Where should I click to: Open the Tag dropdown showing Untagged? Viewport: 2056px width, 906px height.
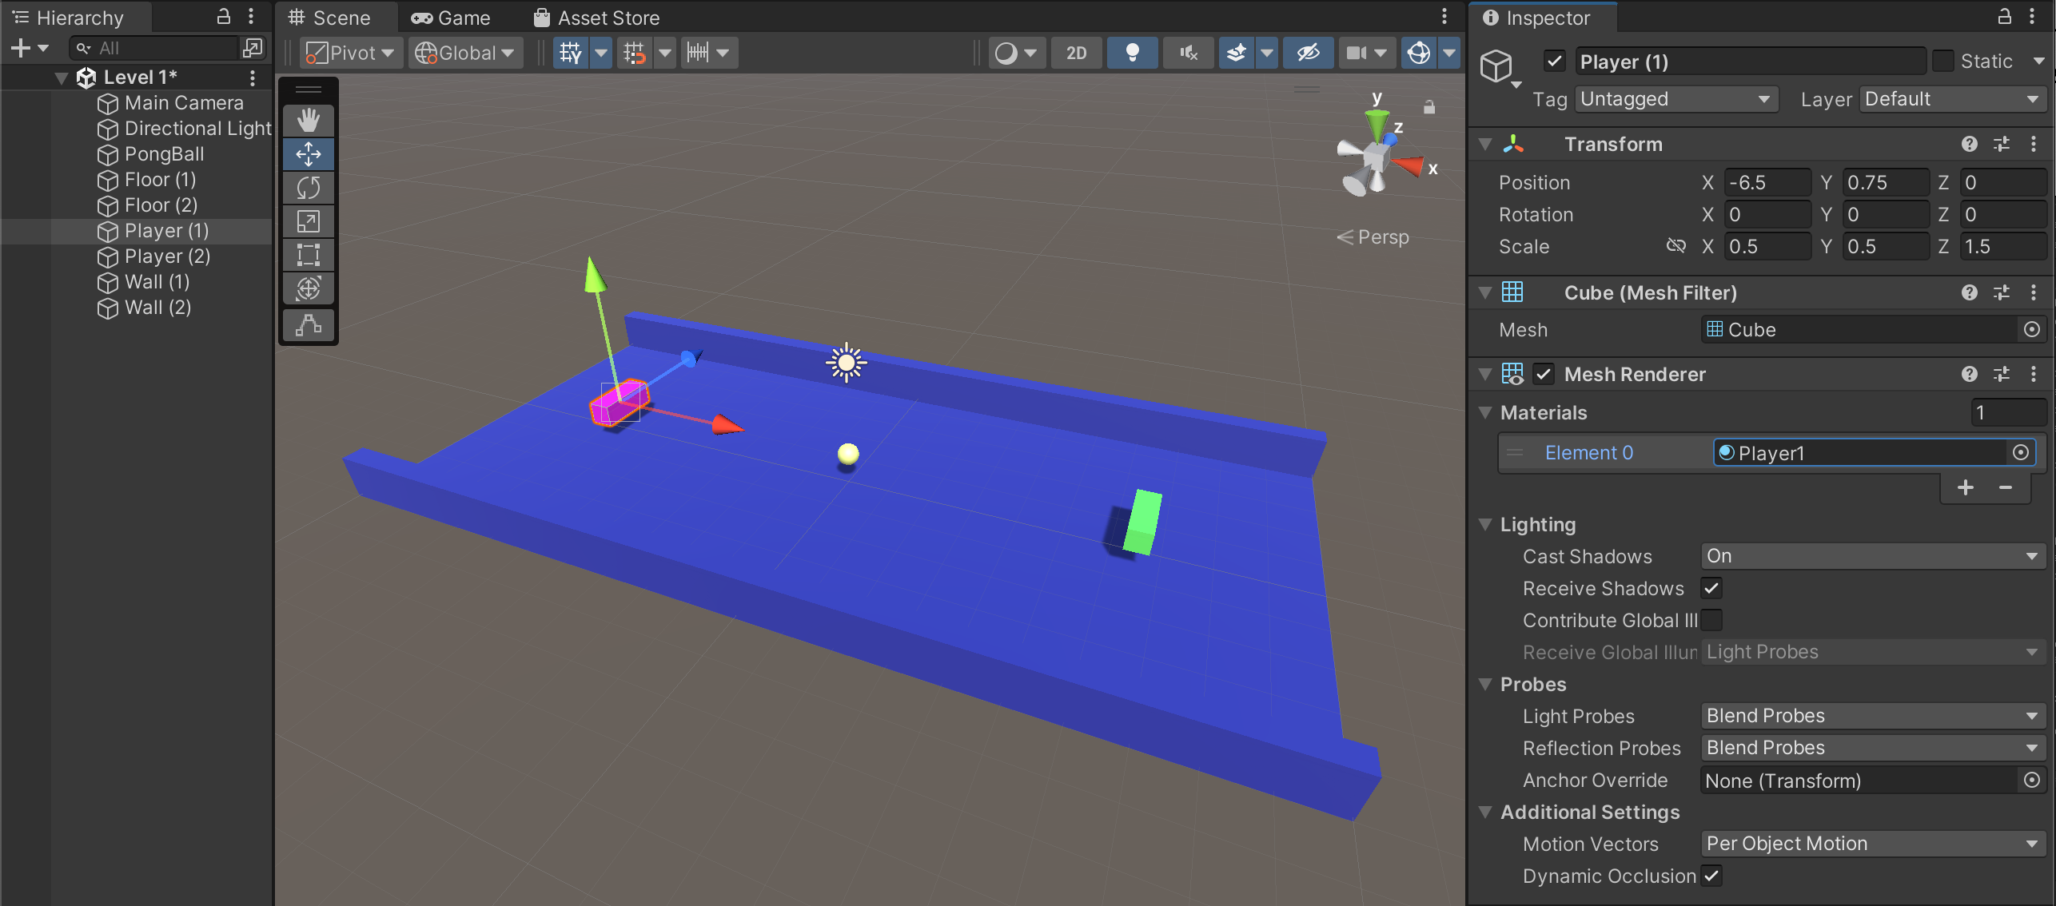point(1675,99)
